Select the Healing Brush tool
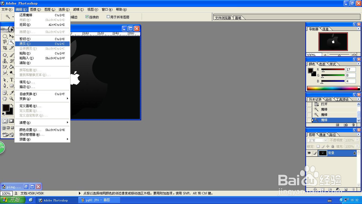The image size is (362, 204). tap(5, 55)
